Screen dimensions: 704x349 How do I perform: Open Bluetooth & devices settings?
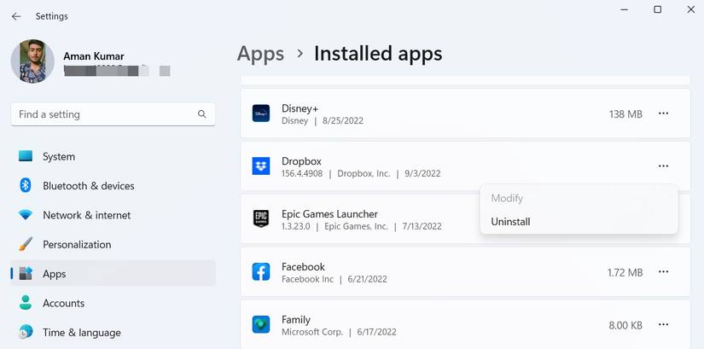tap(113, 185)
